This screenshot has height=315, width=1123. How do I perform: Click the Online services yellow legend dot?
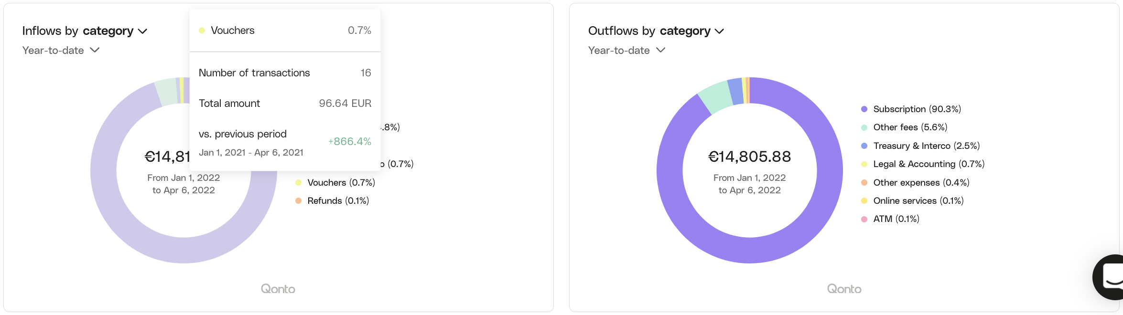click(x=864, y=200)
